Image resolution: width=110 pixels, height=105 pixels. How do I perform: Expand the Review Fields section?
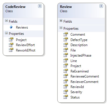coord(61,21)
